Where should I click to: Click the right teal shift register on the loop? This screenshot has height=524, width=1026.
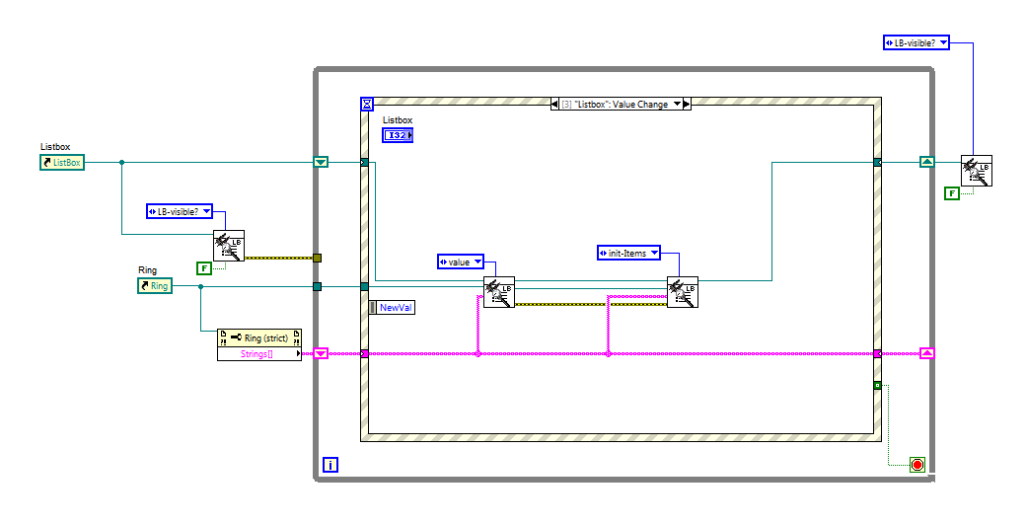click(x=927, y=162)
